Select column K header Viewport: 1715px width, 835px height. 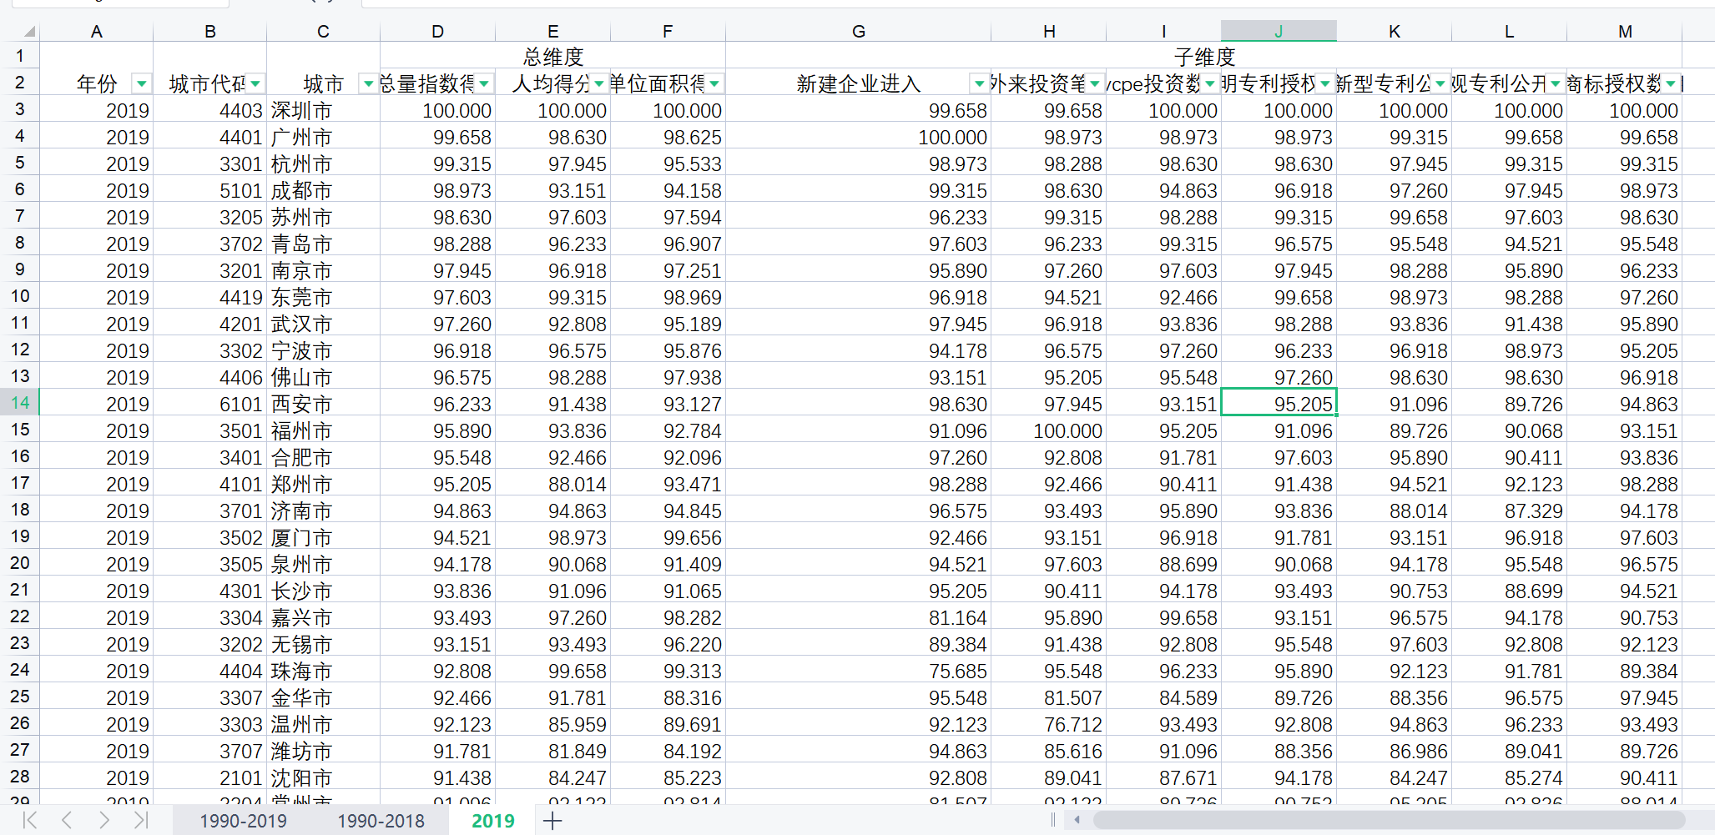pyautogui.click(x=1395, y=31)
